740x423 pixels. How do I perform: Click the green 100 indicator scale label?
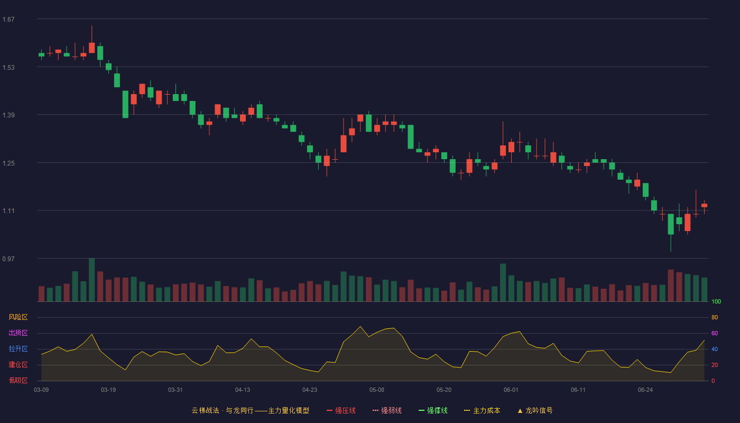click(716, 302)
